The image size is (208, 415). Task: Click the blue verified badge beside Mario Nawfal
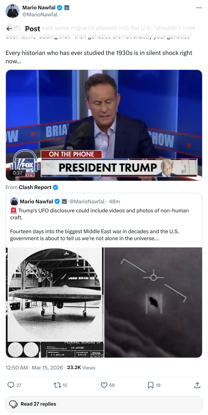pos(59,8)
